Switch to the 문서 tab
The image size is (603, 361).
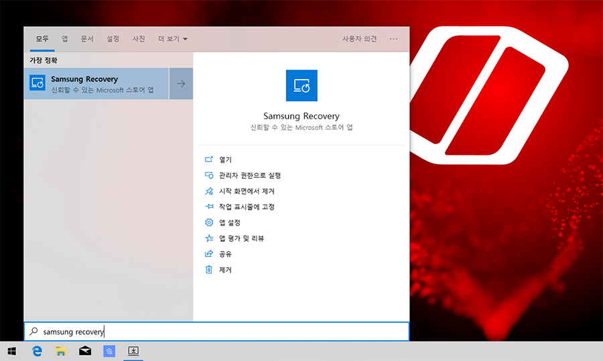pyautogui.click(x=87, y=39)
